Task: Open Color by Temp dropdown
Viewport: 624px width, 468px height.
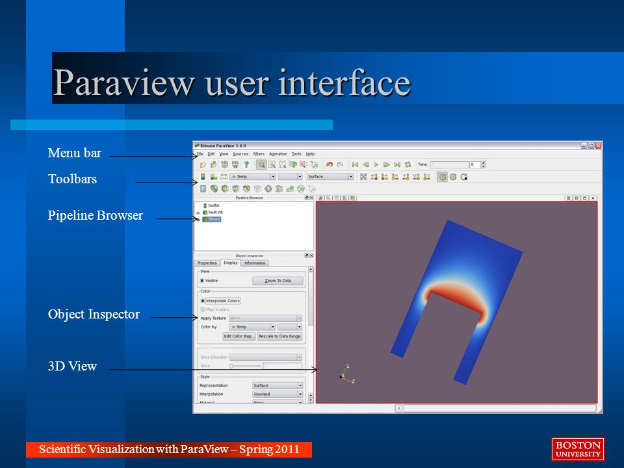Action: point(252,327)
